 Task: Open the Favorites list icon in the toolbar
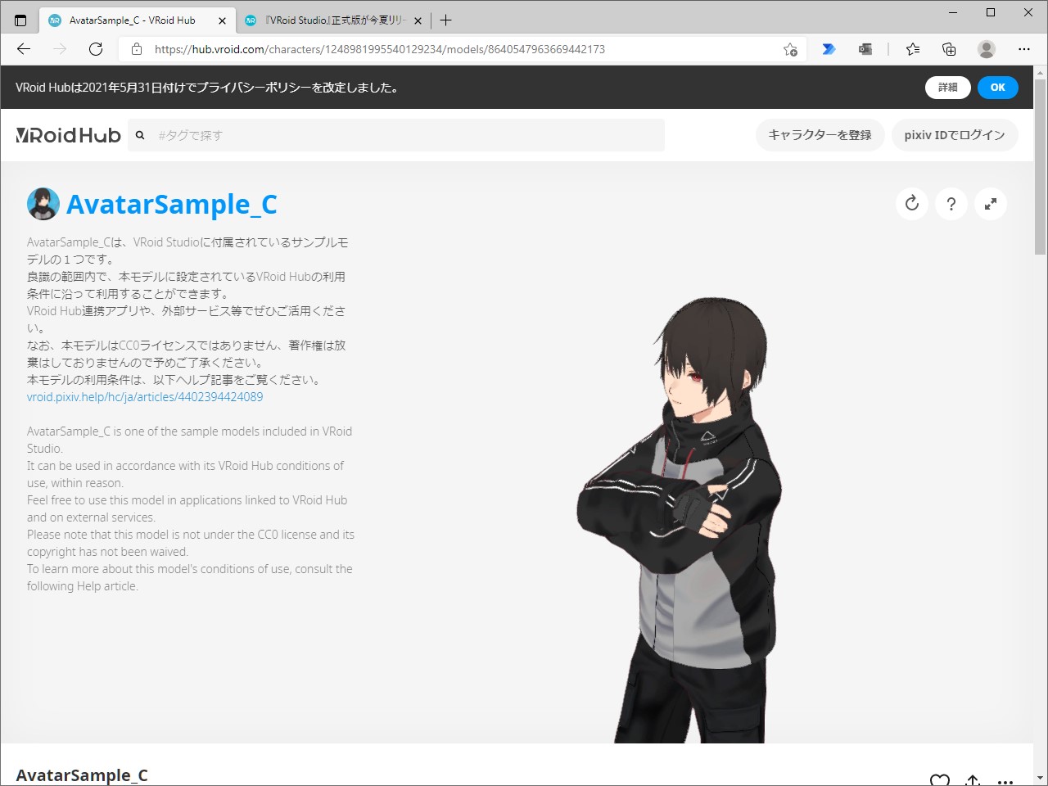913,49
